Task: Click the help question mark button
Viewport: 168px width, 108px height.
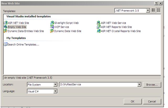Action: (156, 3)
